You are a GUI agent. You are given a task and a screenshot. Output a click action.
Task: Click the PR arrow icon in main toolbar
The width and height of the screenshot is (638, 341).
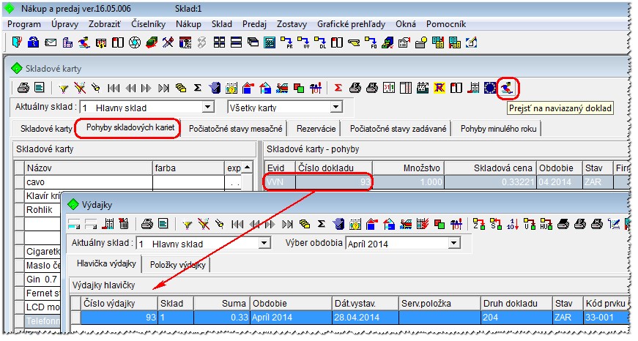click(286, 42)
